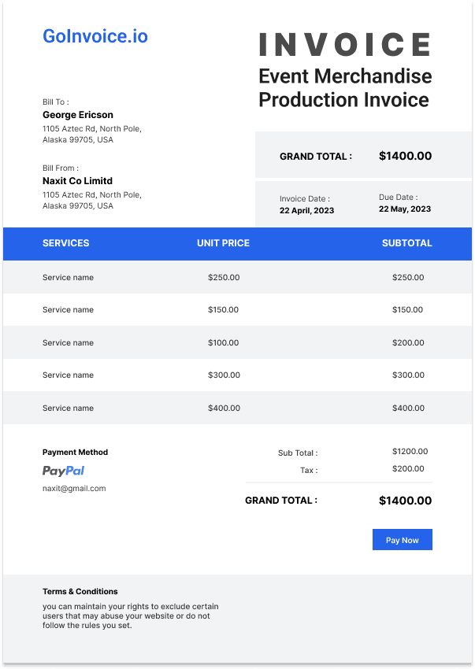The image size is (475, 669).
Task: Select the $100.00 unit price cell
Action: coord(224,342)
